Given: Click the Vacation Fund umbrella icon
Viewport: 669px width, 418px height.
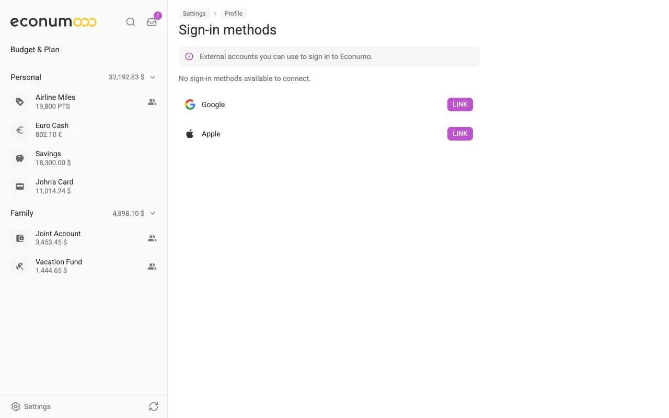Looking at the screenshot, I should click(20, 266).
